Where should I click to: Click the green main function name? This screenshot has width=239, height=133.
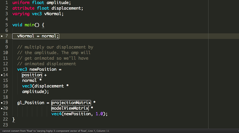pos(29,25)
